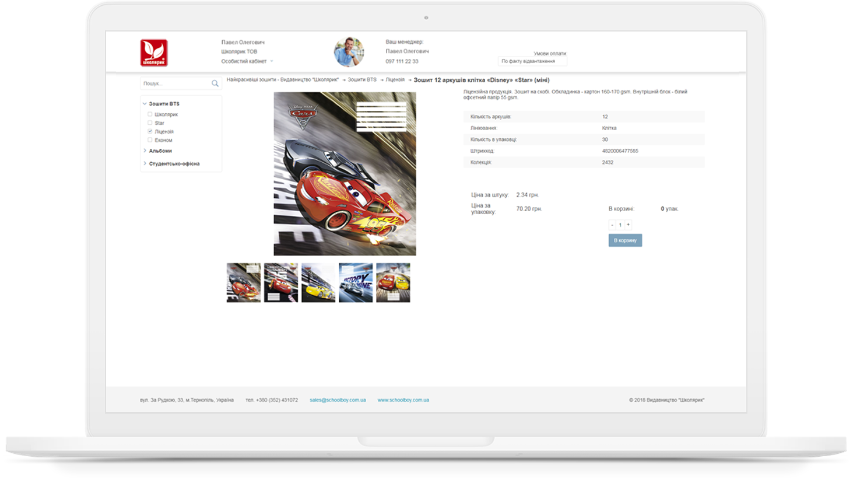Expand the Студентсько-офісна category
The image size is (853, 500).
click(145, 163)
